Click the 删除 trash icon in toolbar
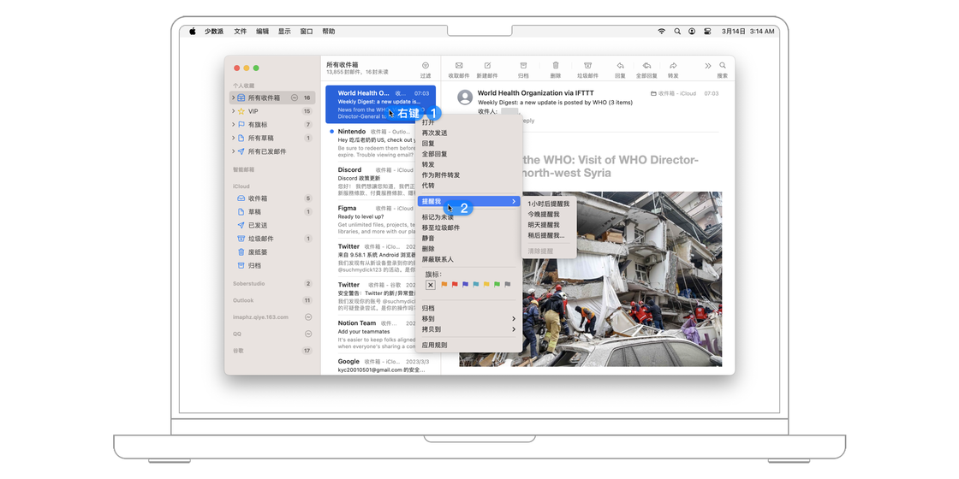Viewport: 959px width, 479px height. click(556, 66)
